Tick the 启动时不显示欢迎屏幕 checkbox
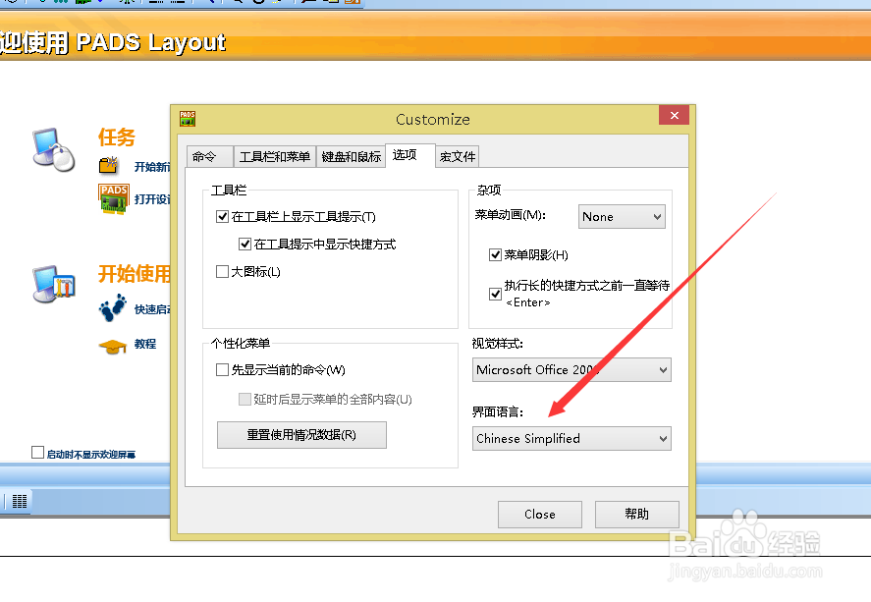Viewport: 871px width, 602px height. coord(37,453)
